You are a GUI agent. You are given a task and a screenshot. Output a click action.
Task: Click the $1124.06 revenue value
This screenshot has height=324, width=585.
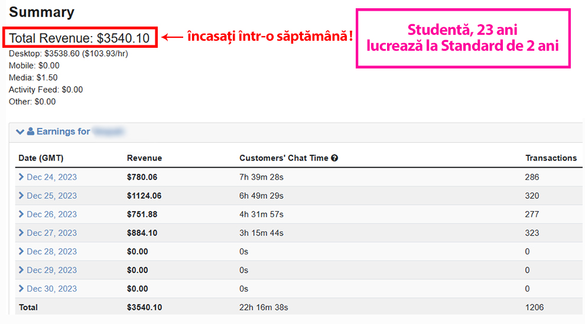(x=144, y=196)
